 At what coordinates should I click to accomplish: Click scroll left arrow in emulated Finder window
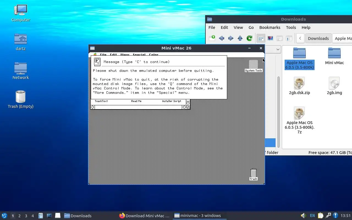(93, 107)
